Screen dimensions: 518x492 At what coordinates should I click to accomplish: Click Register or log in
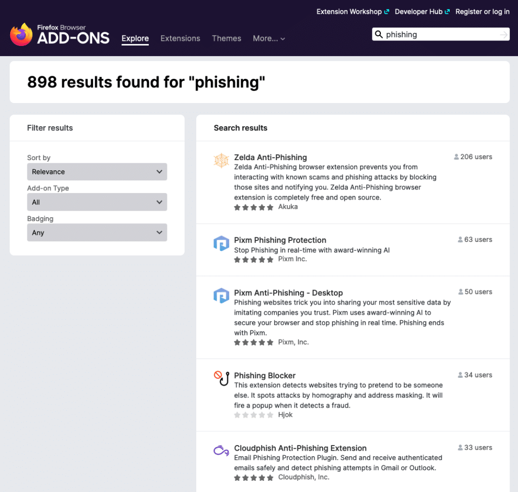(482, 12)
